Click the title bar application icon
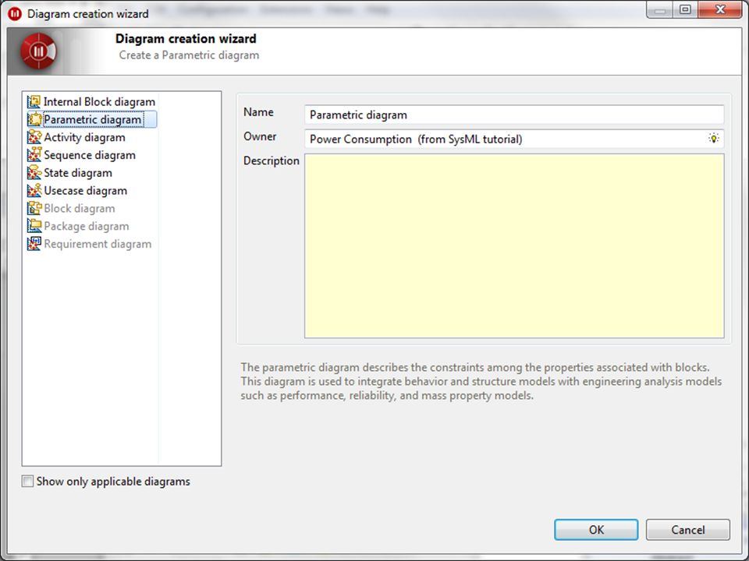The image size is (749, 561). [x=15, y=14]
